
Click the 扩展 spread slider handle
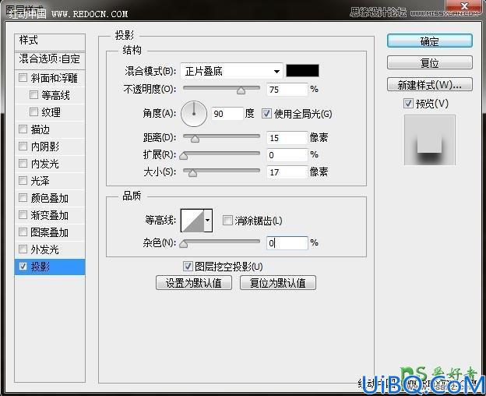[x=184, y=156]
